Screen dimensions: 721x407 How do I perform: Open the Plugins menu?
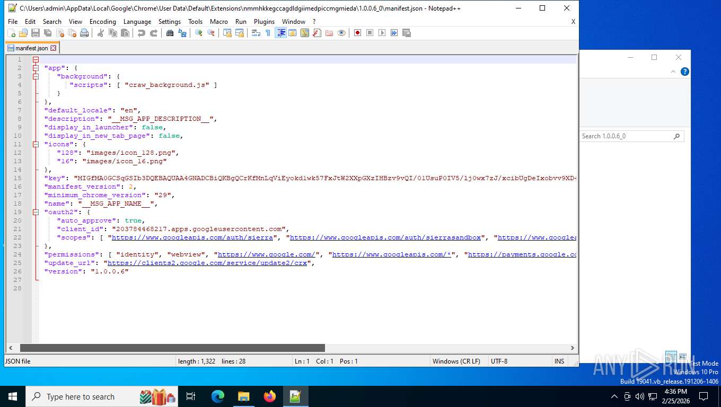pos(264,22)
